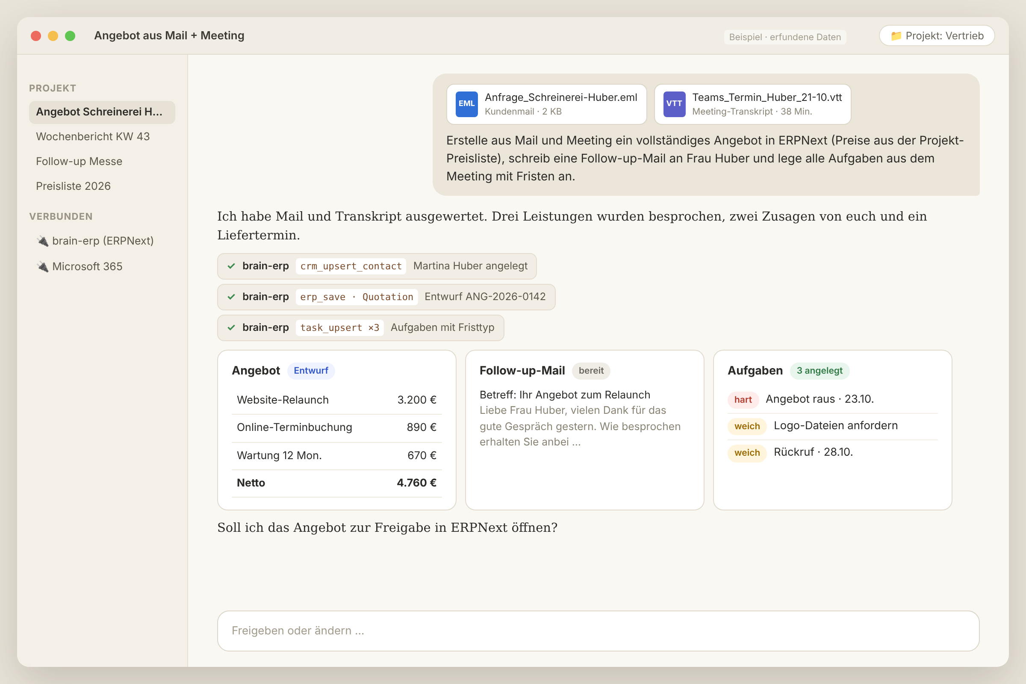Click the folder icon in Projekt: Vertrieb
This screenshot has height=684, width=1026.
(x=896, y=36)
